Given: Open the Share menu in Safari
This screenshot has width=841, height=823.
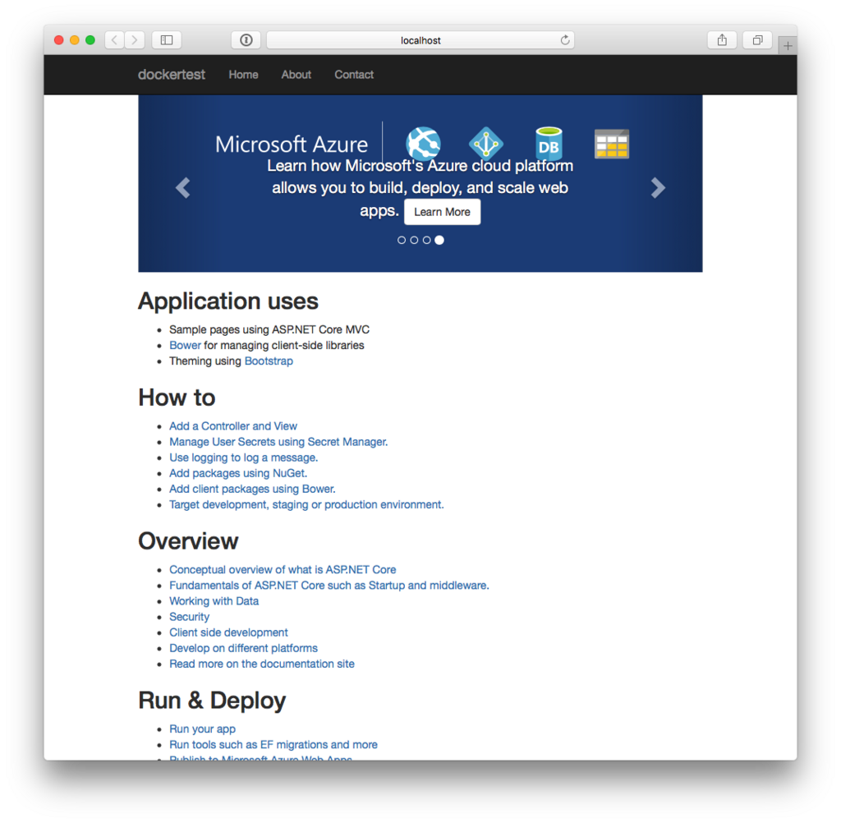Looking at the screenshot, I should (722, 40).
